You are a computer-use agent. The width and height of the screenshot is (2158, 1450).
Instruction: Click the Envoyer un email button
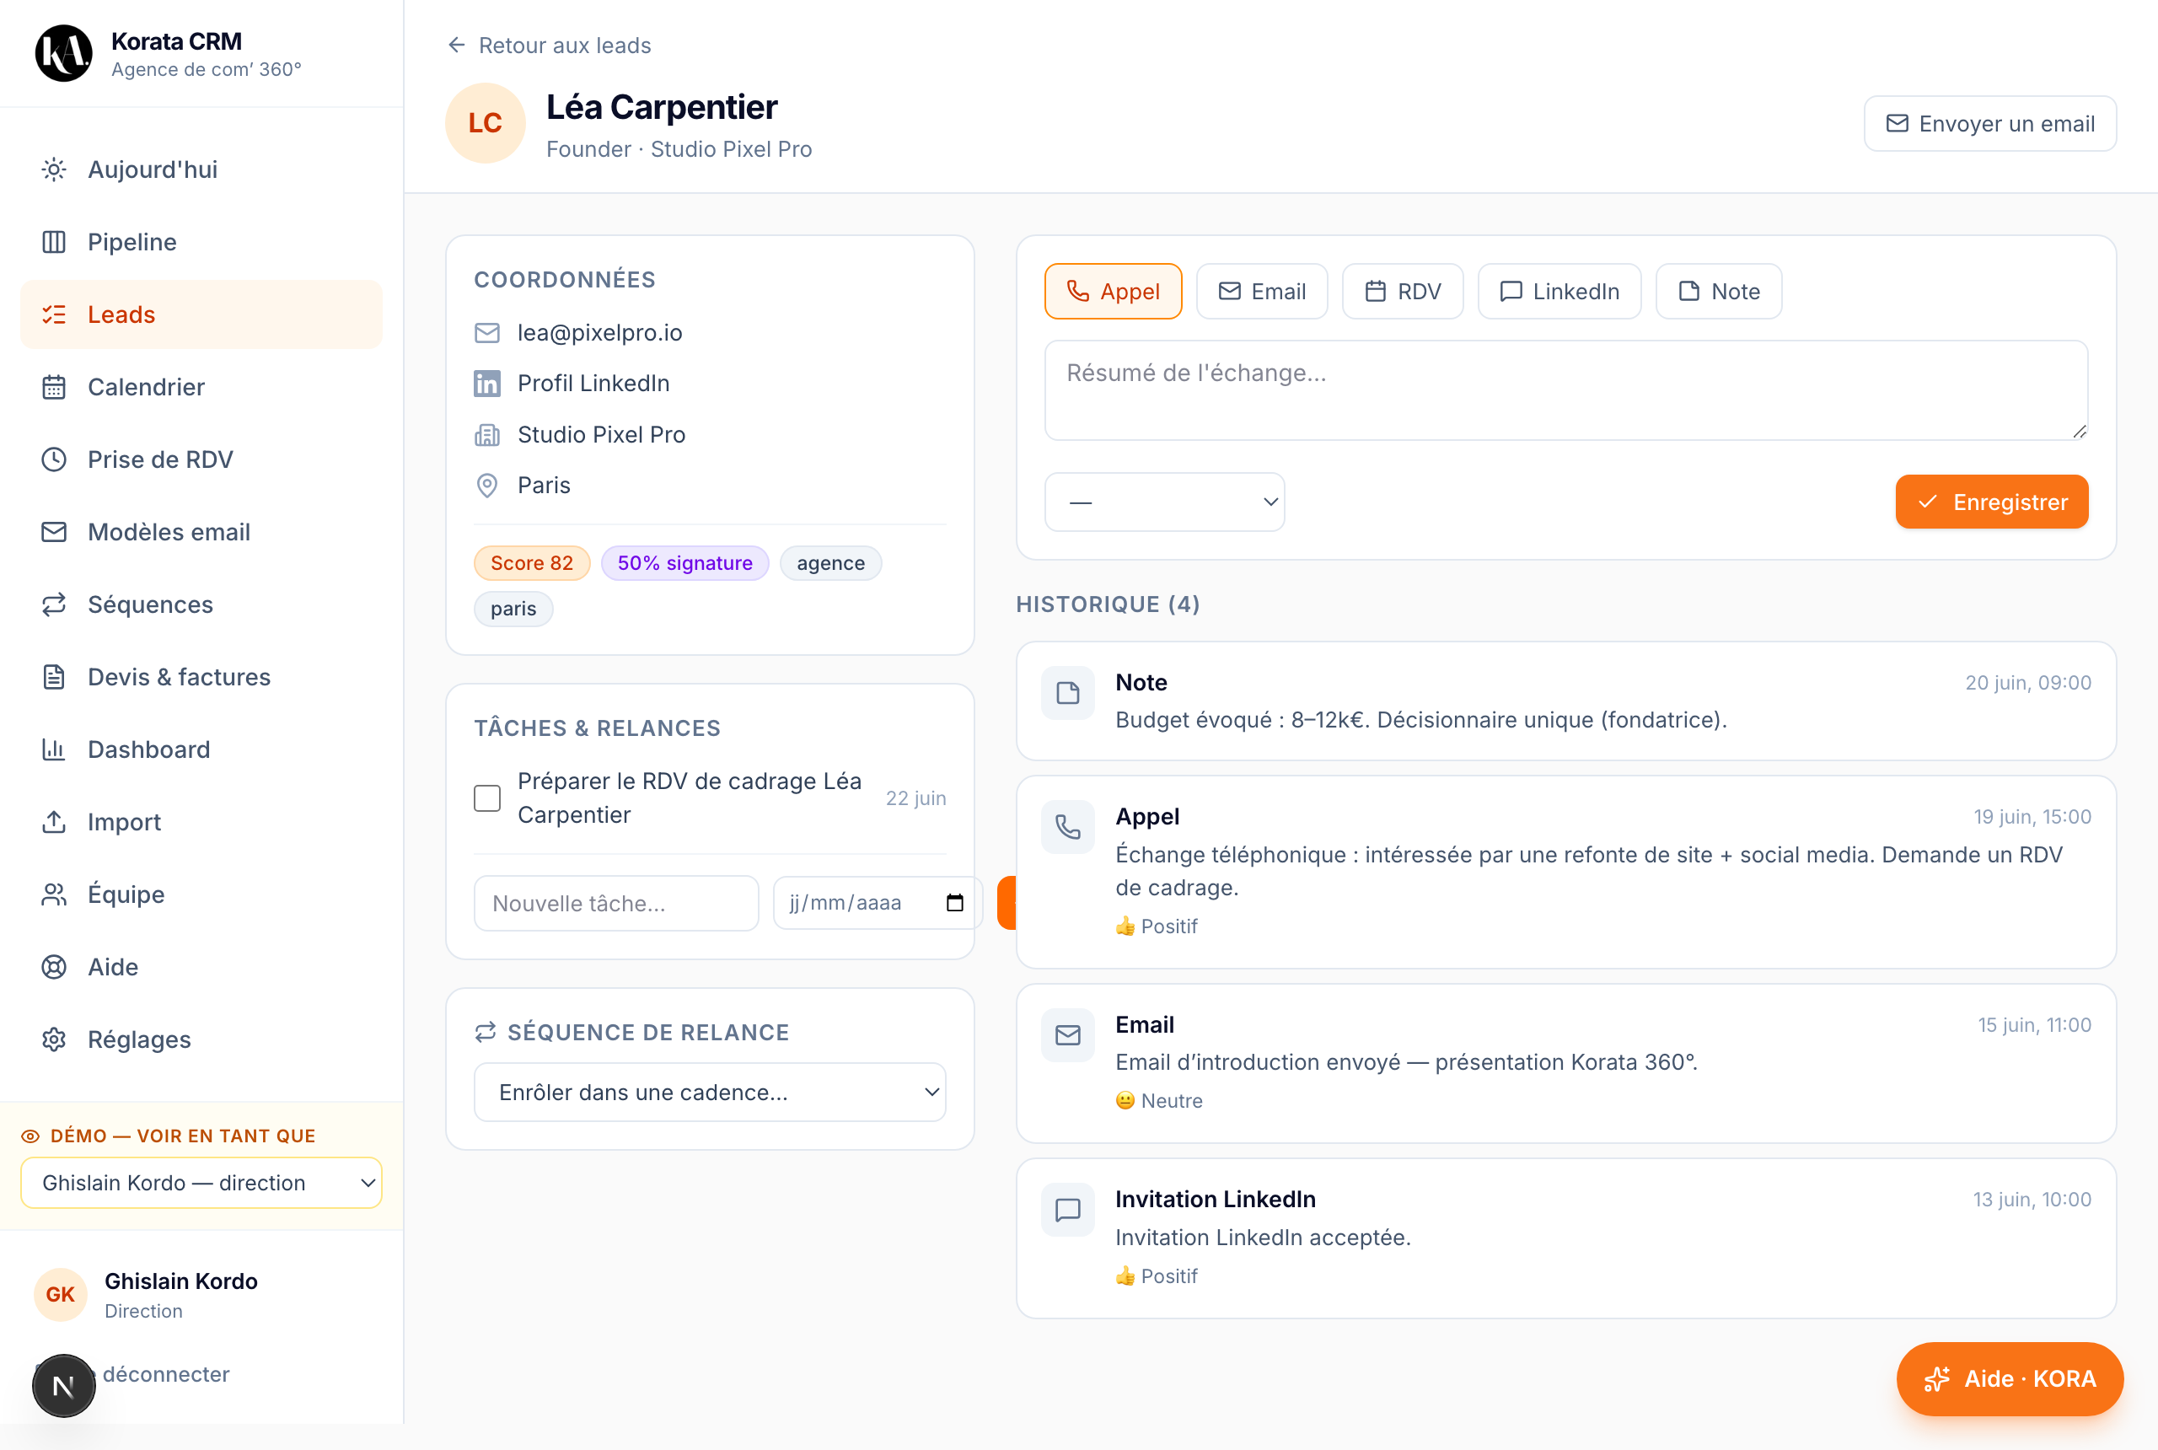point(1989,124)
